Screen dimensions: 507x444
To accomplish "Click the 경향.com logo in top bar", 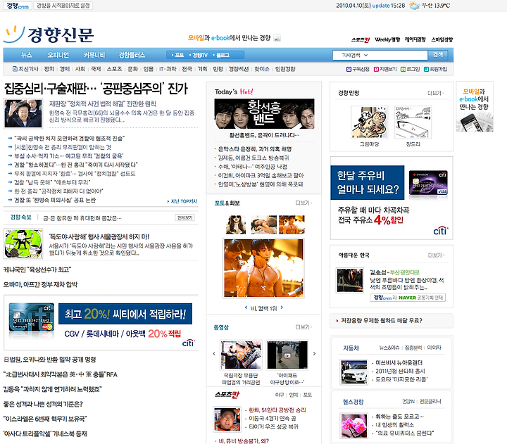I will [18, 6].
